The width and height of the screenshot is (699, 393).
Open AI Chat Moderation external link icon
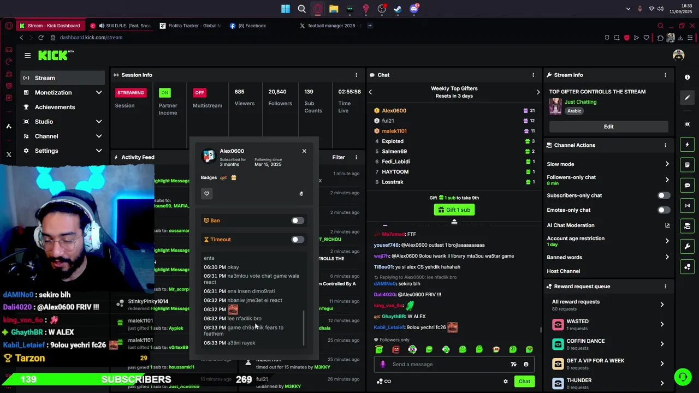pos(667,225)
